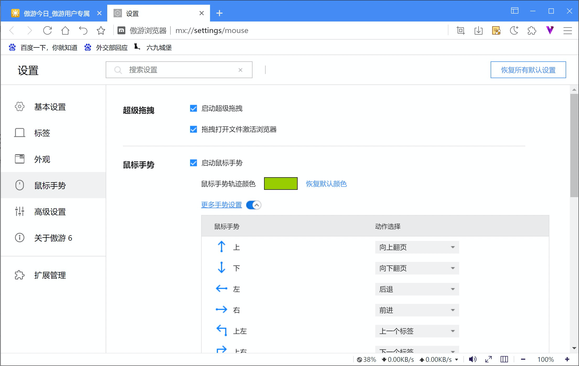Viewport: 579px width, 366px height.
Task: Bookmark page with the star icon
Action: click(101, 31)
